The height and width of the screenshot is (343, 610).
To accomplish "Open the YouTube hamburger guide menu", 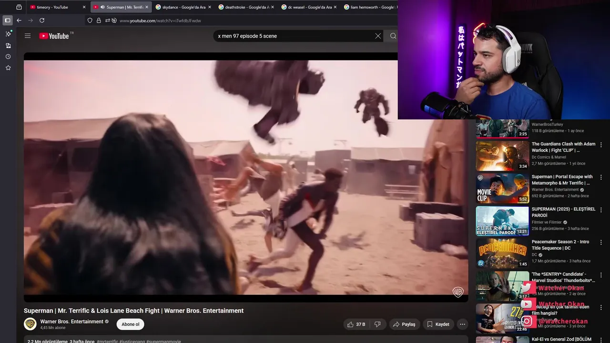I will pyautogui.click(x=28, y=36).
